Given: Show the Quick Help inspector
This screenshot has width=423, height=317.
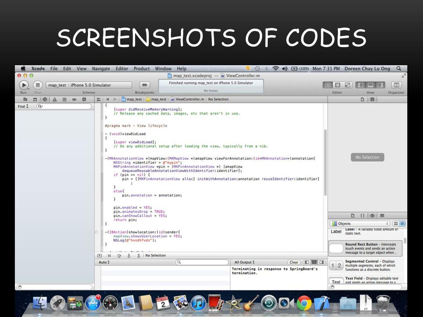Looking at the screenshot, I should (372, 99).
